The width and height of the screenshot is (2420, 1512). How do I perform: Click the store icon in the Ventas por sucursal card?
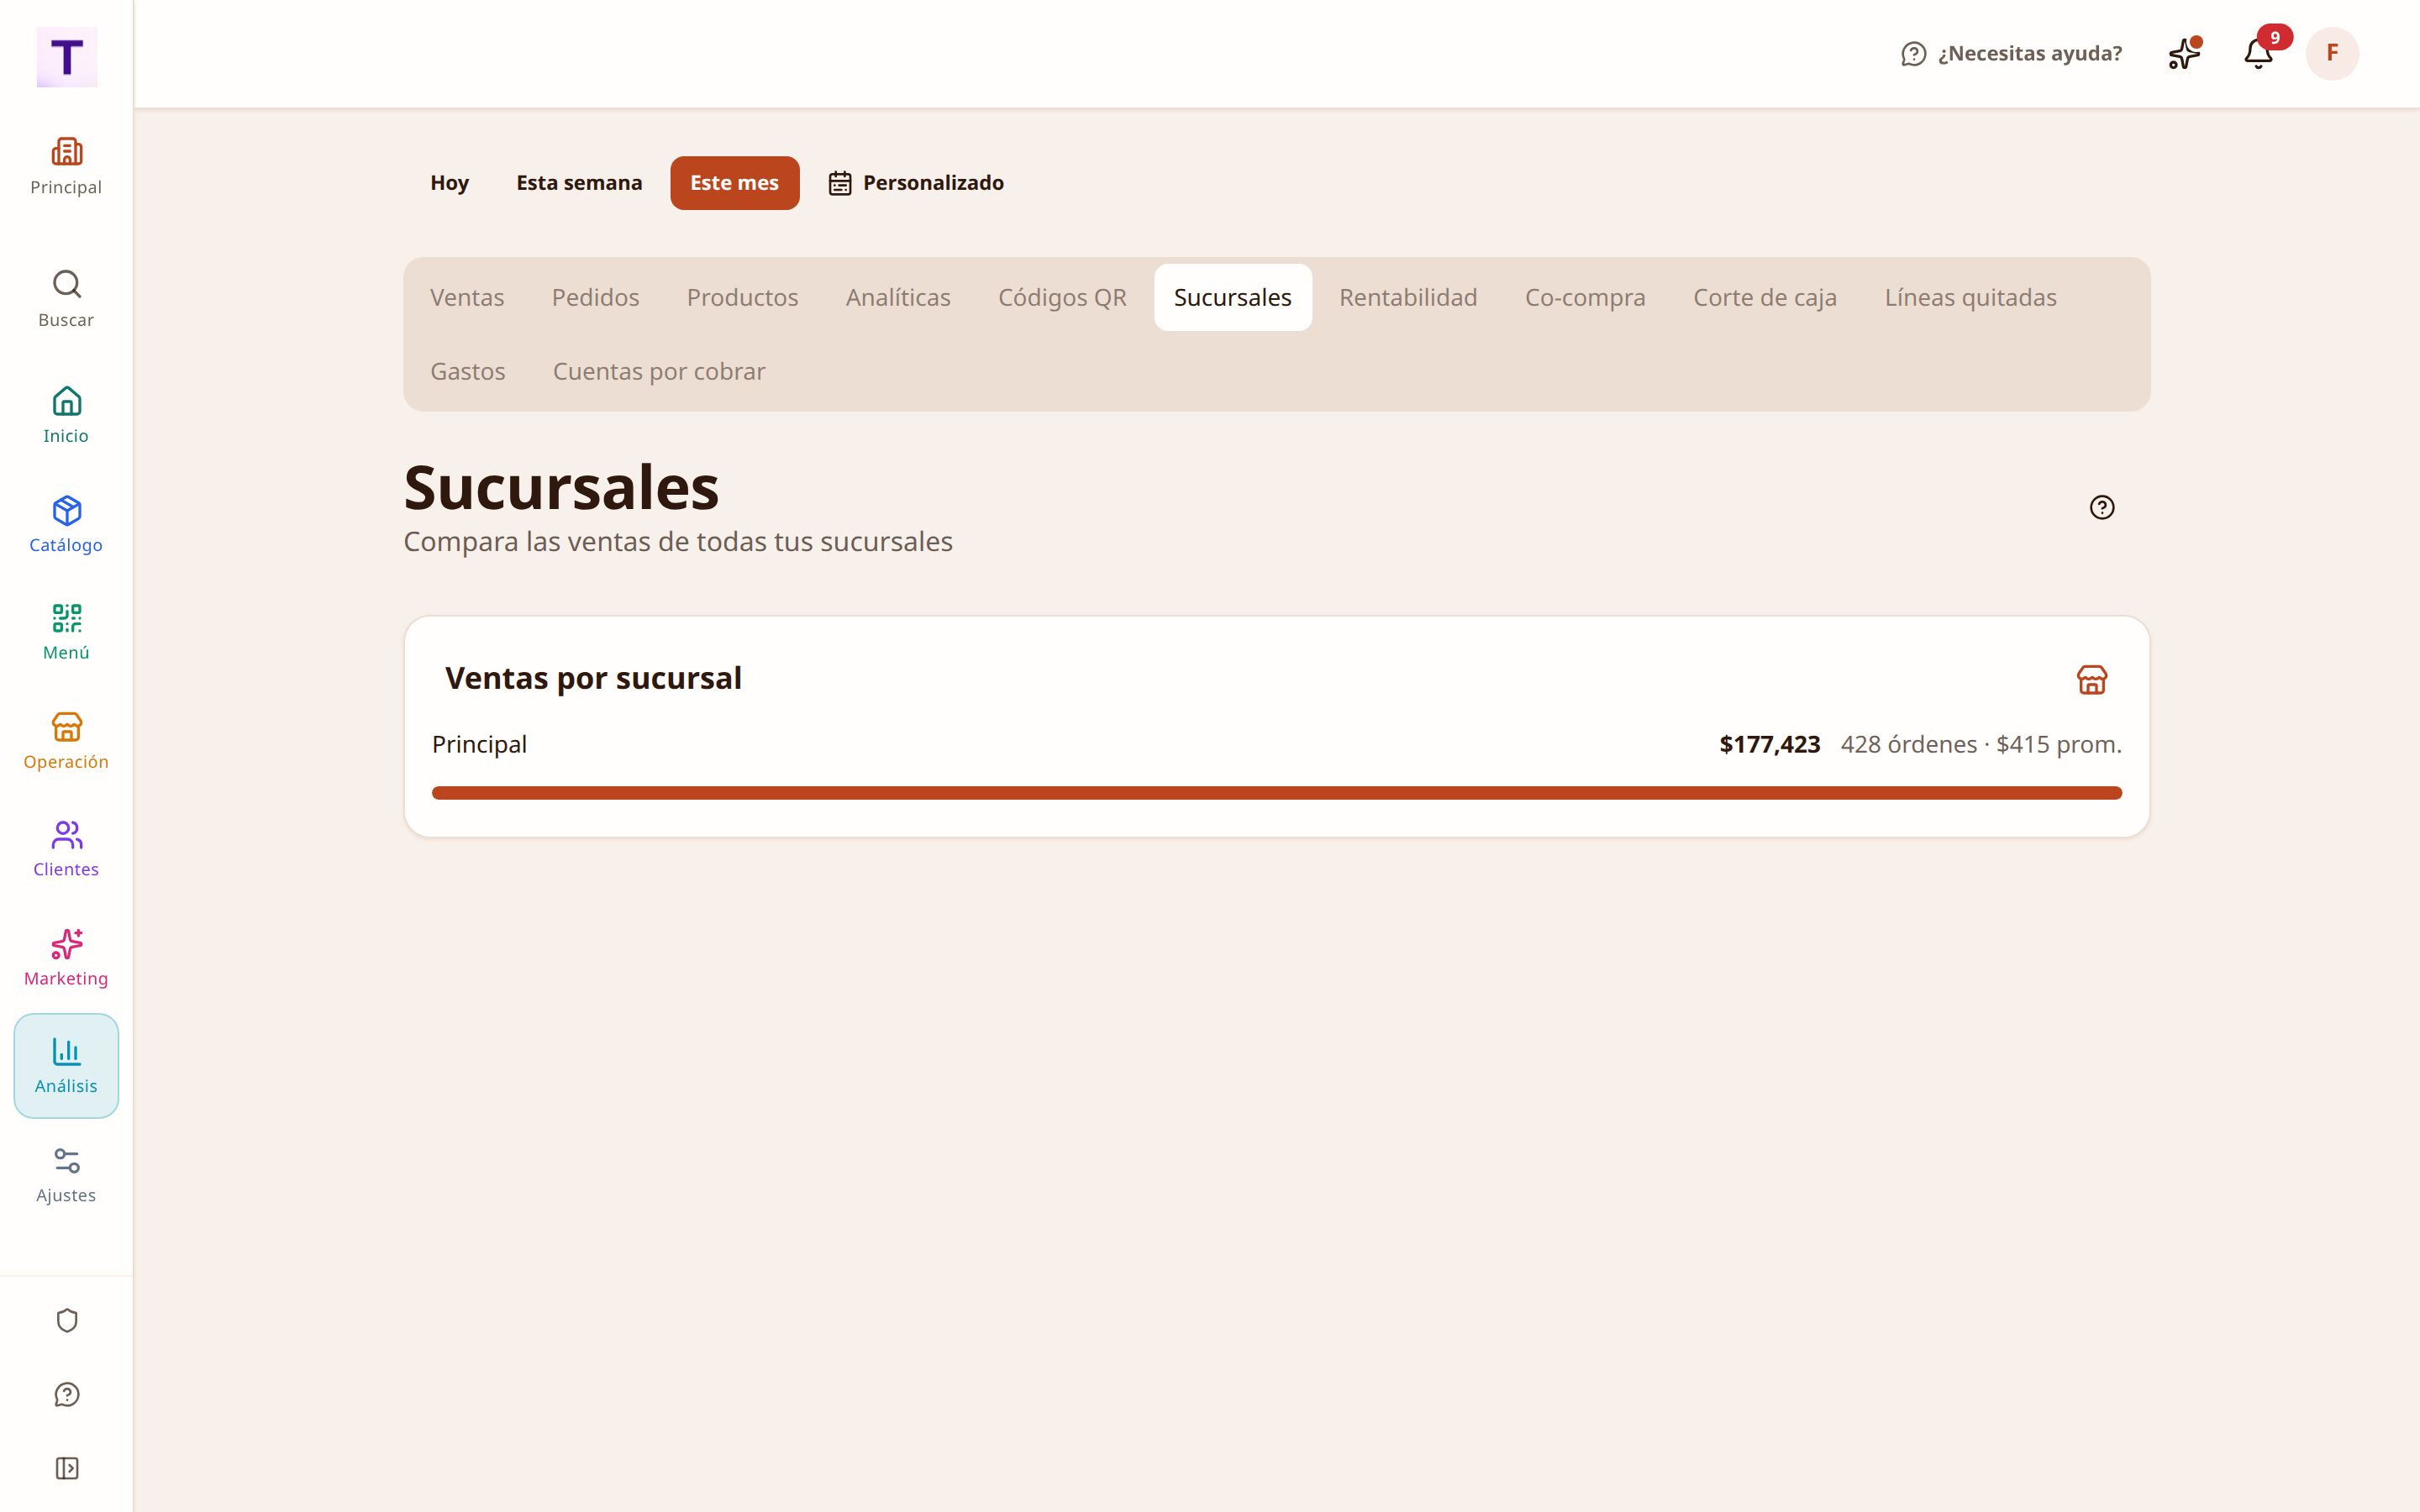(x=2092, y=680)
